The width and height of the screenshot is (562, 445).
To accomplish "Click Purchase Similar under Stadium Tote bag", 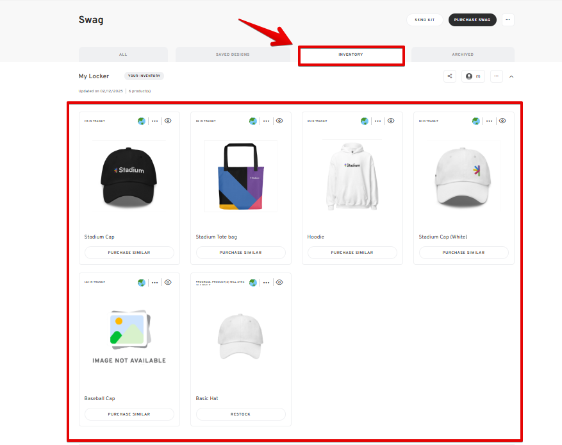I will click(x=240, y=253).
